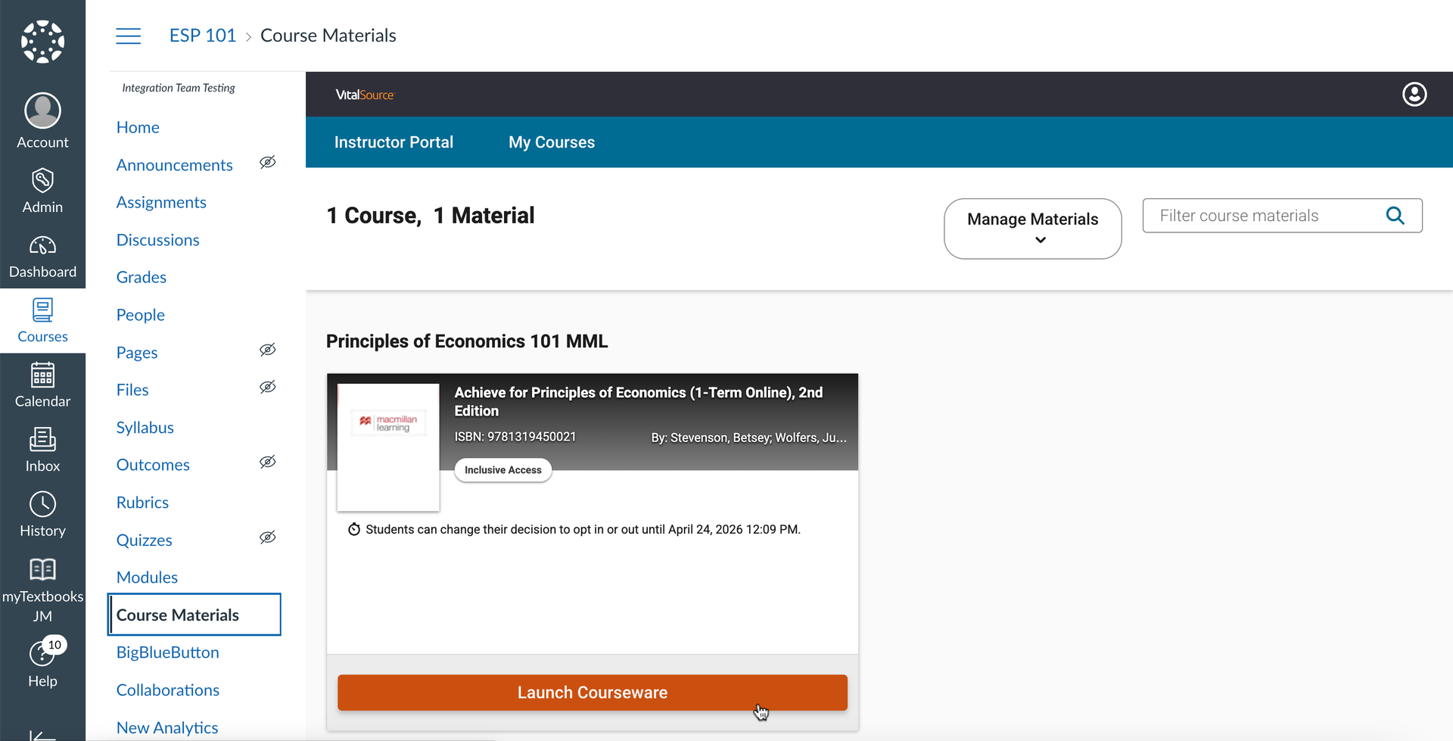Open Assignments in course navigation

click(161, 202)
